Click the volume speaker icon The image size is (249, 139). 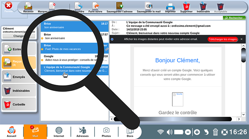[170, 132]
